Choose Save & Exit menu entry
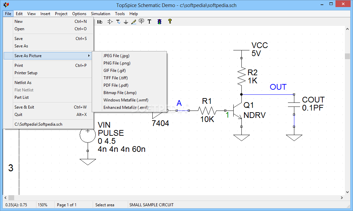Viewport: 353px width, 211px height. (x=49, y=107)
